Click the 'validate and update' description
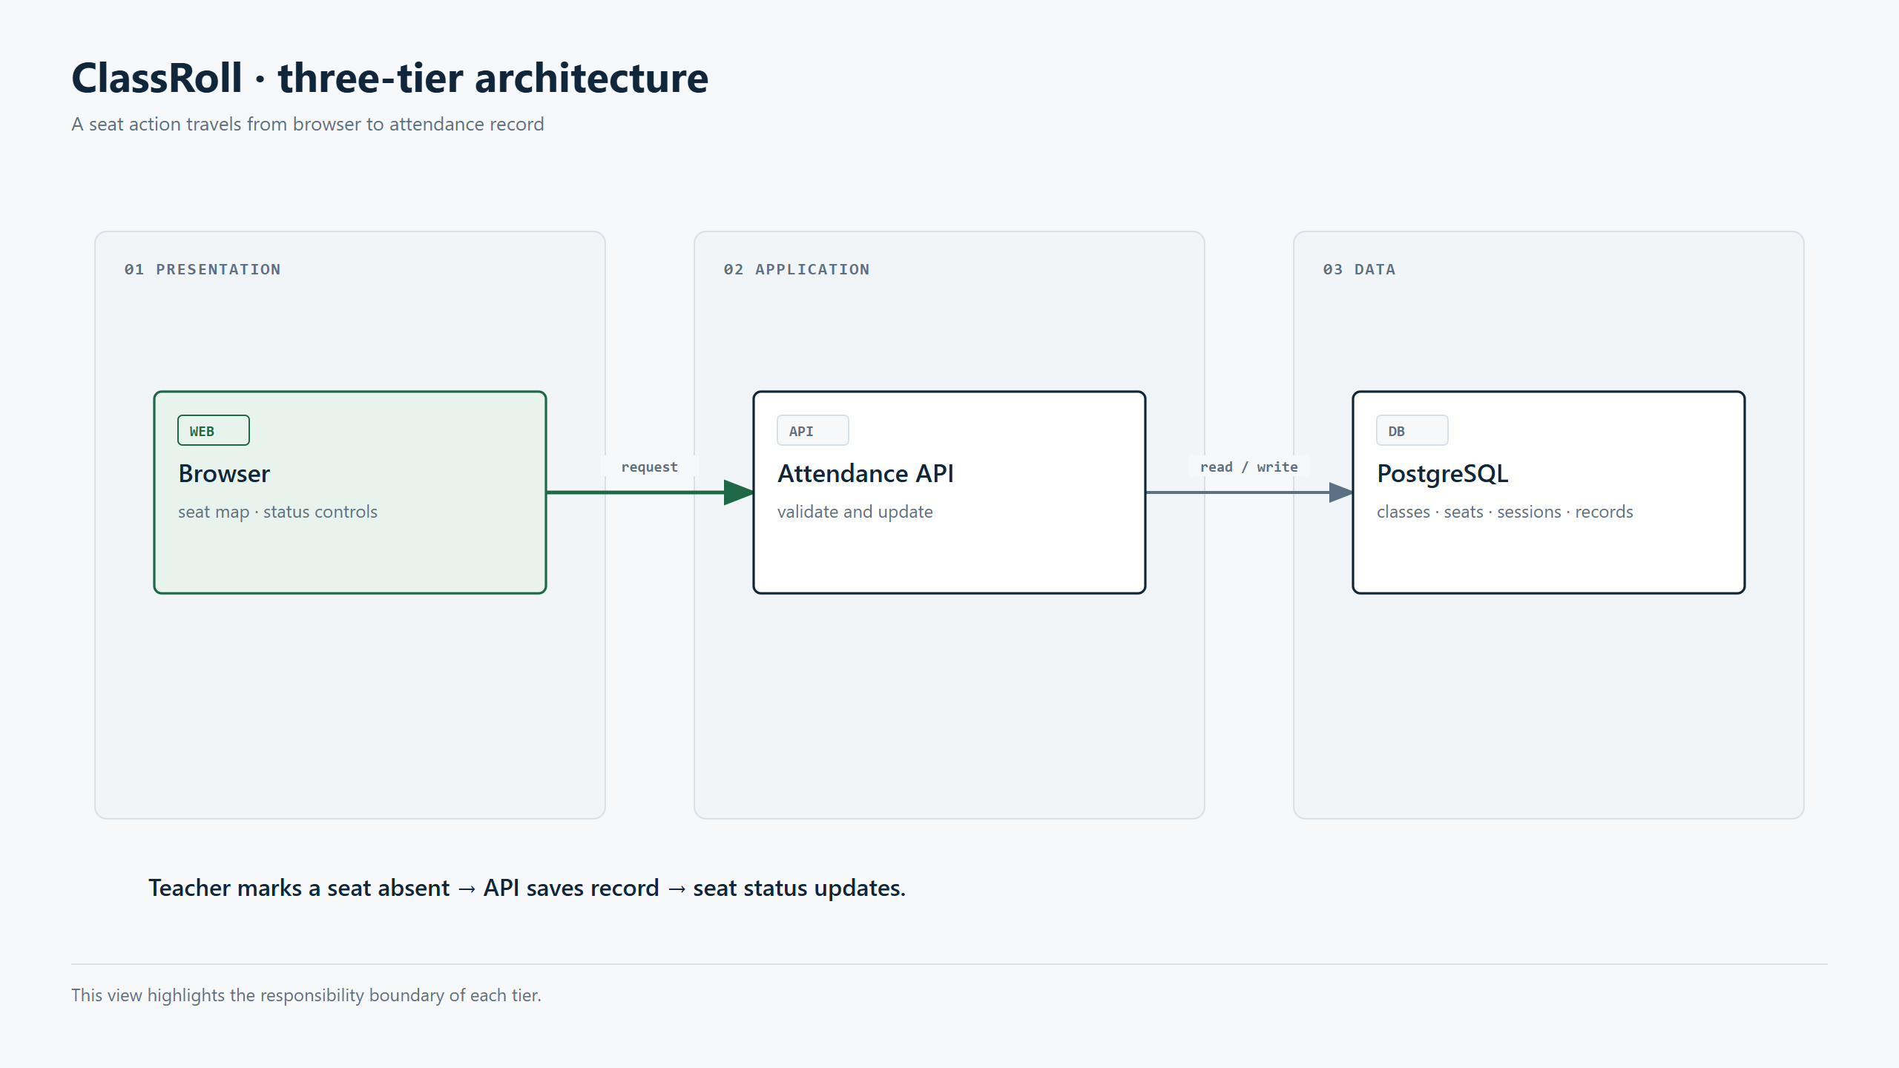Screen dimensions: 1899x1068 [x=855, y=512]
